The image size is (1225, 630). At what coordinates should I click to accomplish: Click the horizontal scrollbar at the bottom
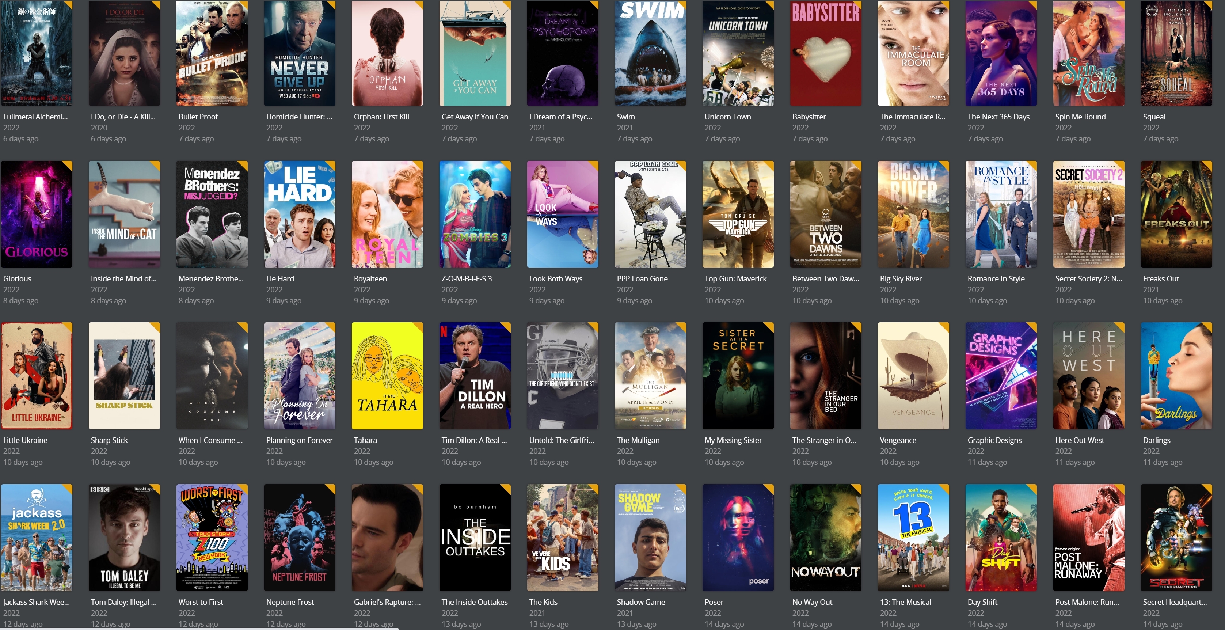[x=200, y=628]
